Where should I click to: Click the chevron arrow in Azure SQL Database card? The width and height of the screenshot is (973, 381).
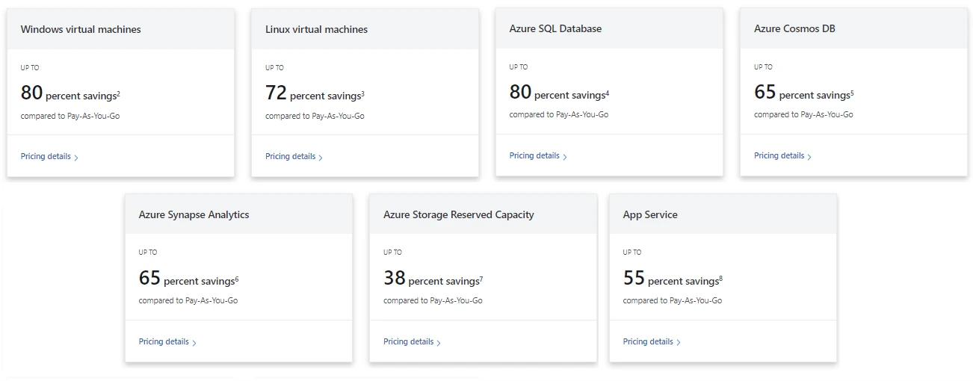565,157
